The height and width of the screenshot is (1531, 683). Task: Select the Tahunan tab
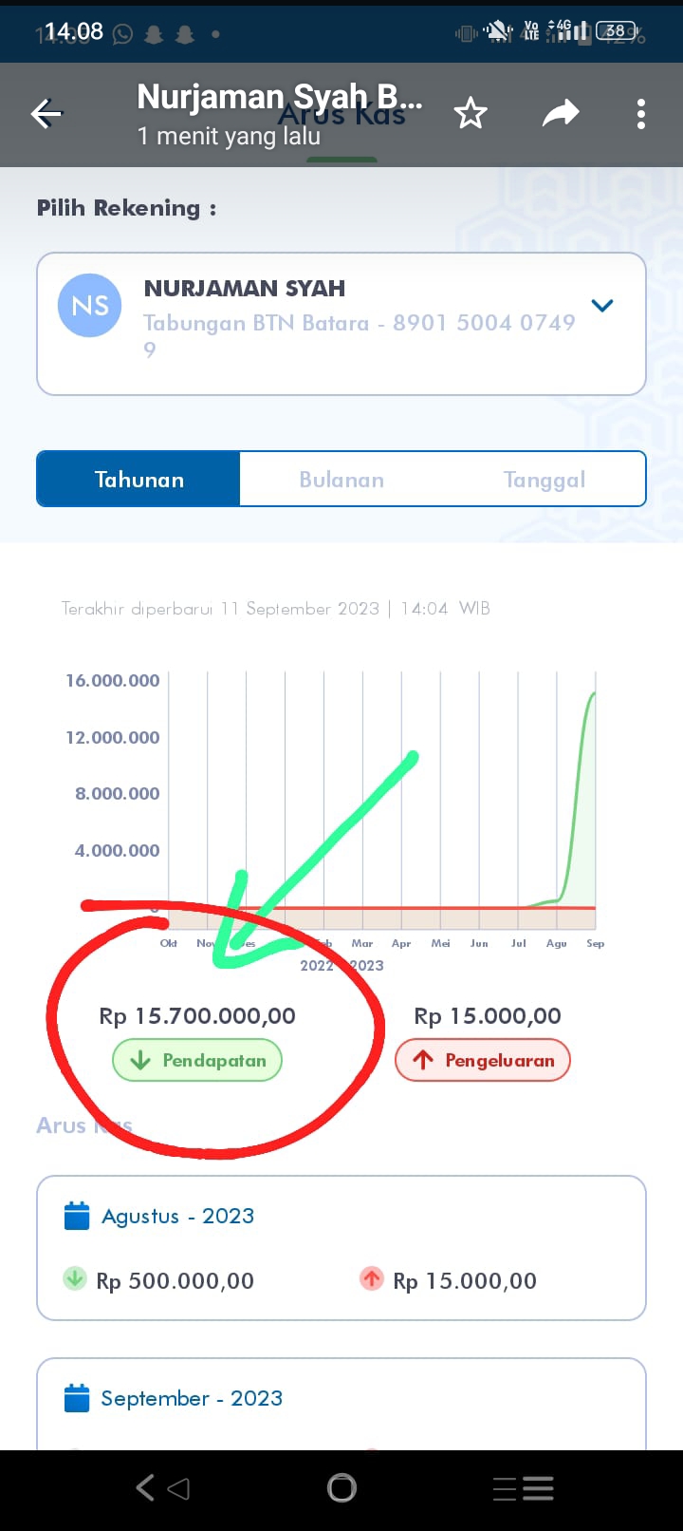(138, 480)
